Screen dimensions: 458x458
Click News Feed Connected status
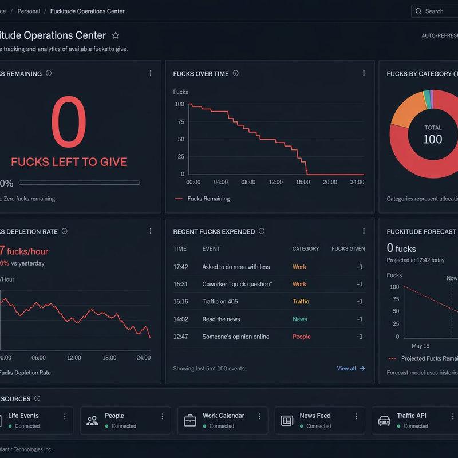(315, 426)
